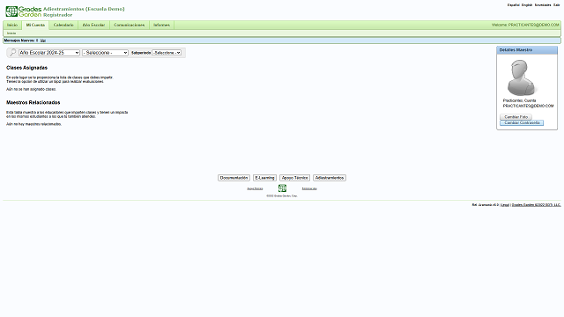Click the Salir logout link
Screen dimensions: 564x317
[556, 5]
